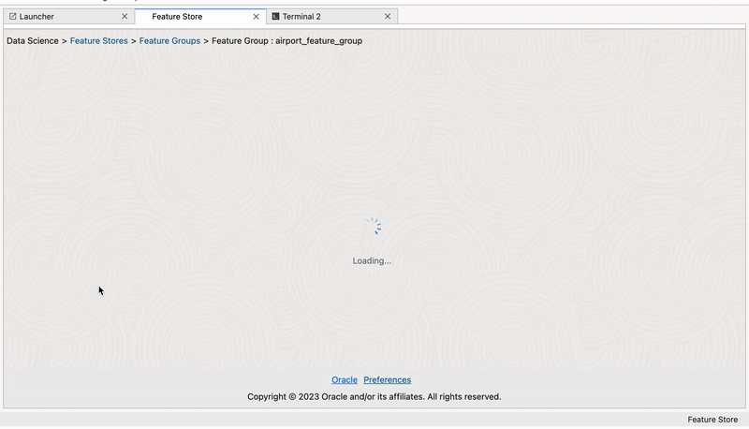Go to the Feature Groups breadcrumb link
Viewport: 749px width, 429px height.
[x=169, y=41]
